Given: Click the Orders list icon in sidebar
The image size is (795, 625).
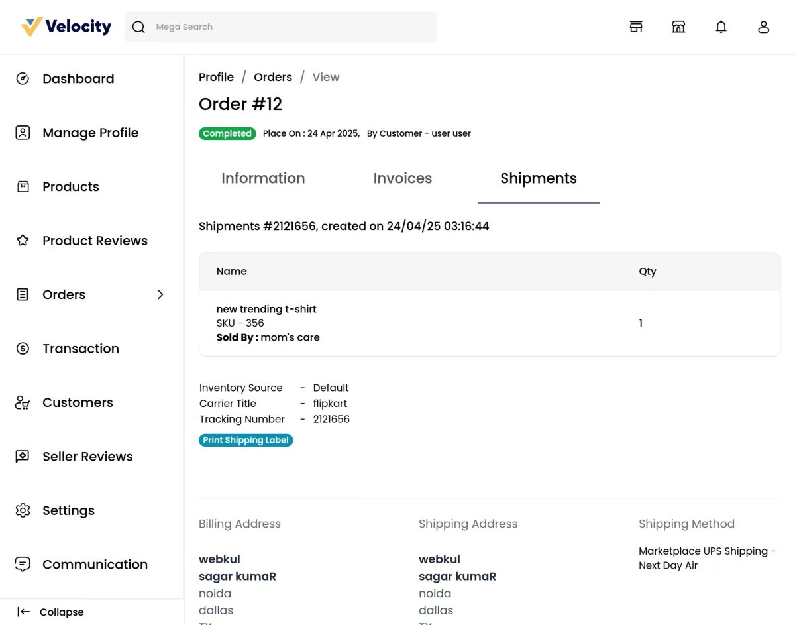Looking at the screenshot, I should pos(23,294).
